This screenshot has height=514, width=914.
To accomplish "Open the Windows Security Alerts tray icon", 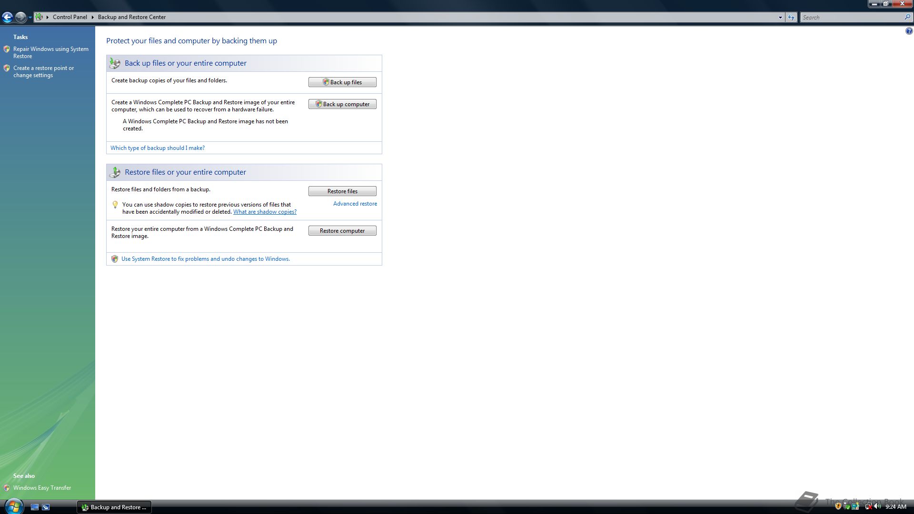I will coord(838,507).
